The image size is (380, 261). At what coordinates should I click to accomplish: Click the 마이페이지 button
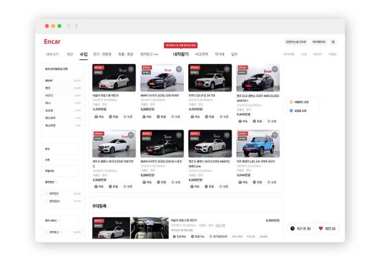[318, 42]
